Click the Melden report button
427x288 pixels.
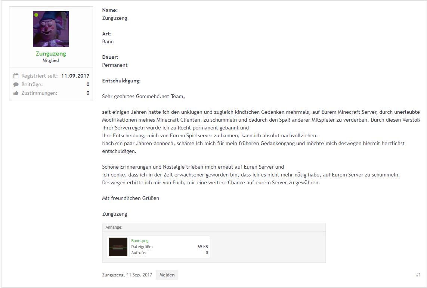click(x=167, y=275)
